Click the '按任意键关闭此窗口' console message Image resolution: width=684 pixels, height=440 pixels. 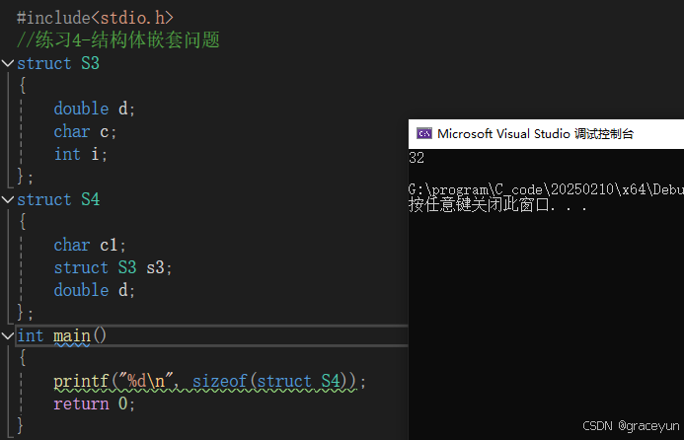click(497, 205)
